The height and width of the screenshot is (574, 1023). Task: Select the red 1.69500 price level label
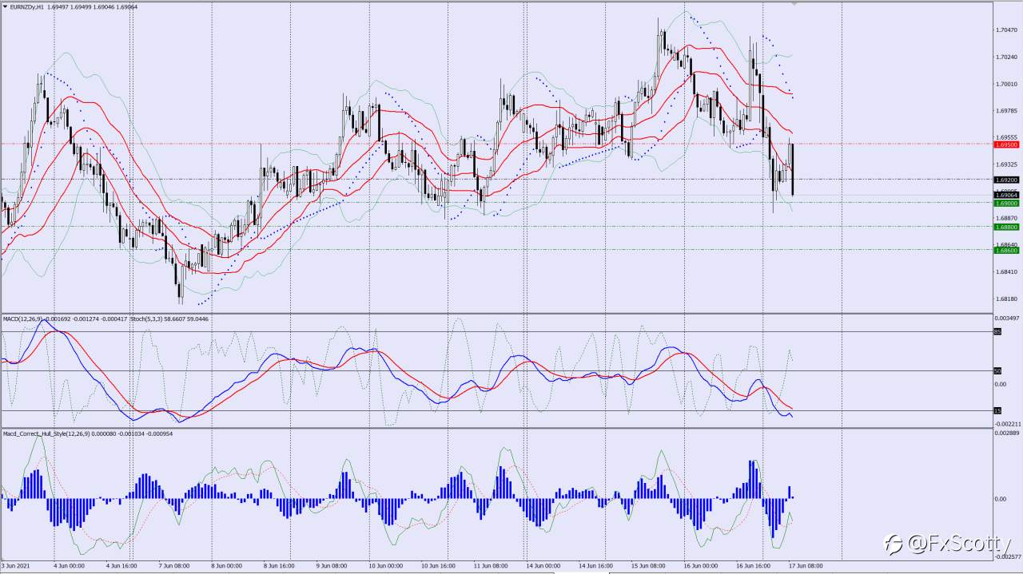click(x=1006, y=144)
